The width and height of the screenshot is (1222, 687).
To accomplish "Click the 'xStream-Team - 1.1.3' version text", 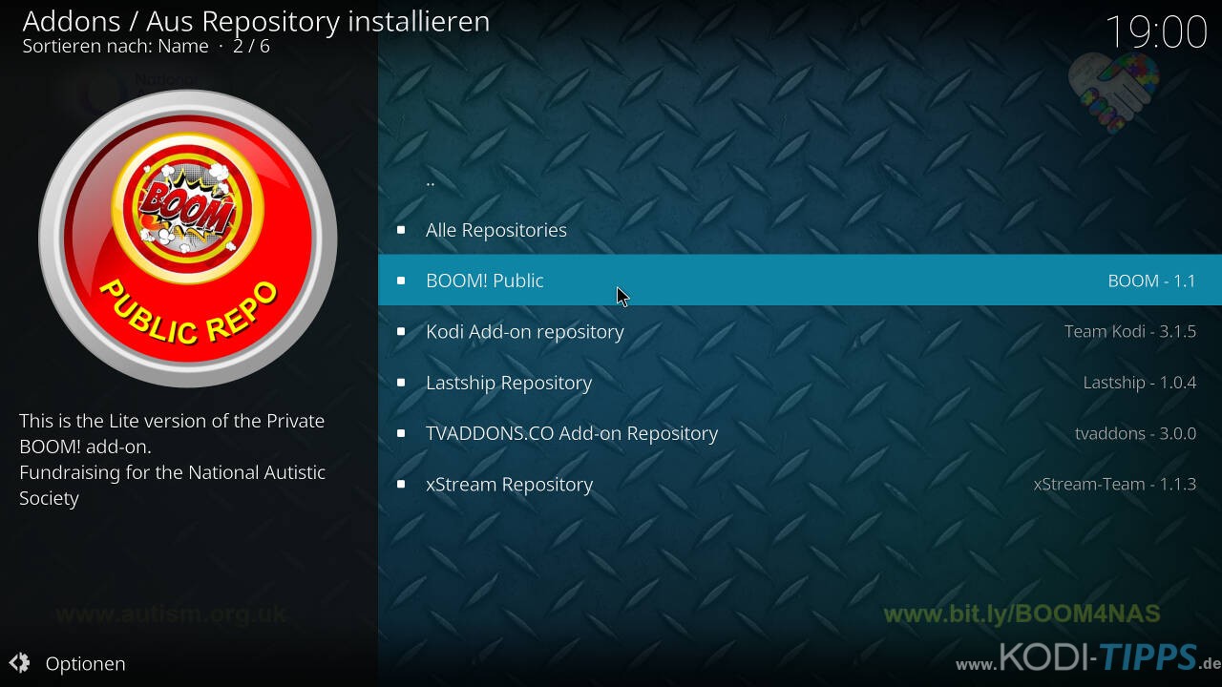I will [x=1115, y=484].
